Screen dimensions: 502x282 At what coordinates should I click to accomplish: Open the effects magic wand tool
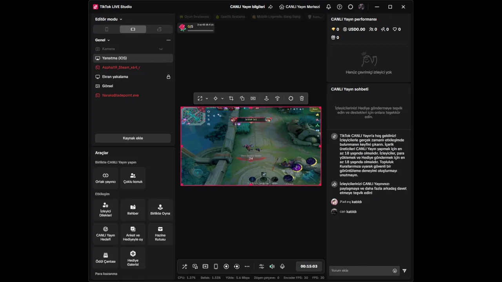(185, 266)
